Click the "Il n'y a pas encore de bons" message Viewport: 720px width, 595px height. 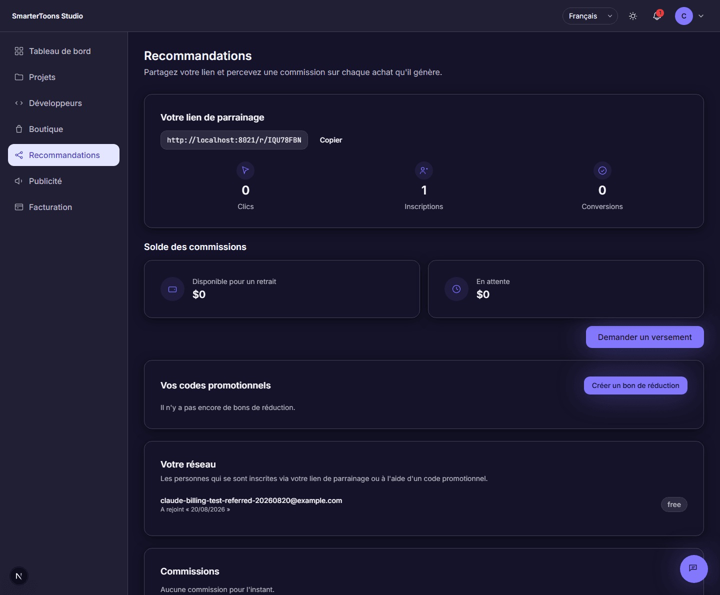point(227,407)
